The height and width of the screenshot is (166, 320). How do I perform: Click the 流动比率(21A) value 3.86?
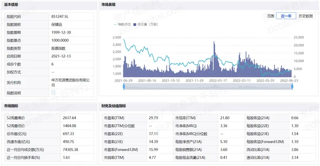[295, 150]
